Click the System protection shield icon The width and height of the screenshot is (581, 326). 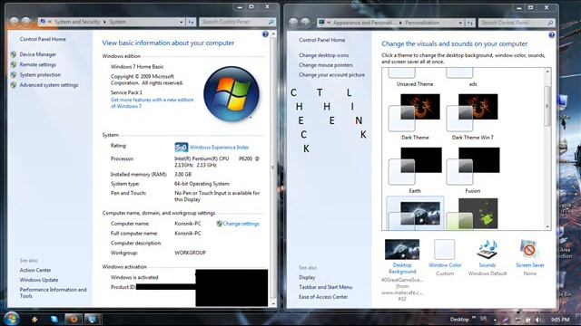(14, 74)
